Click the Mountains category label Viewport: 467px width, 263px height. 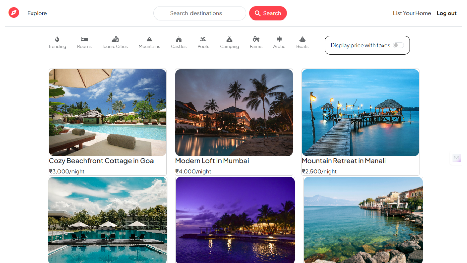[149, 46]
